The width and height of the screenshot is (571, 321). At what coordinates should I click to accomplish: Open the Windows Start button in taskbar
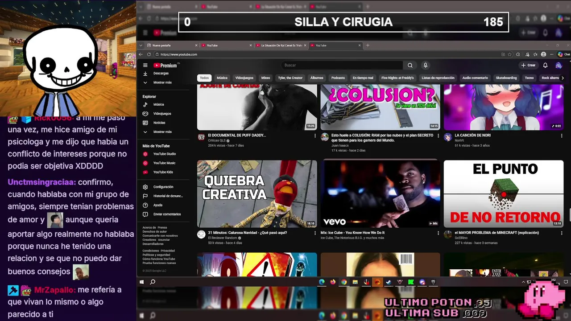[142, 282]
